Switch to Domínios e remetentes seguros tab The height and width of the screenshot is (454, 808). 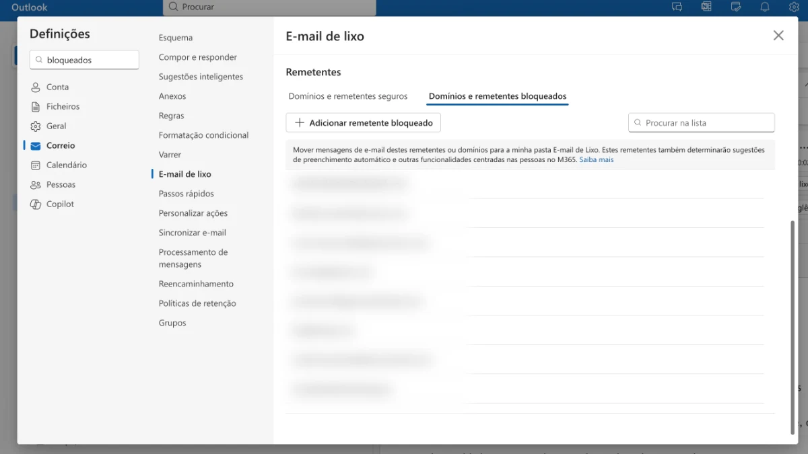(347, 96)
